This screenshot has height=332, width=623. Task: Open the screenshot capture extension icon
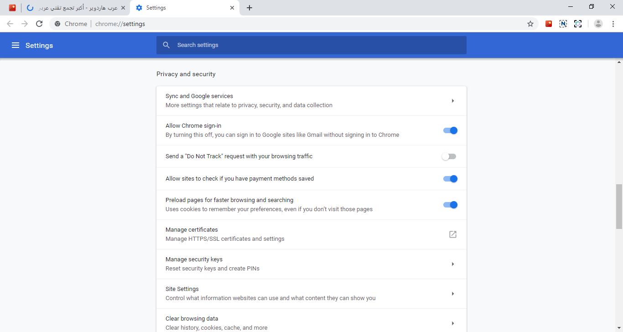pyautogui.click(x=578, y=24)
